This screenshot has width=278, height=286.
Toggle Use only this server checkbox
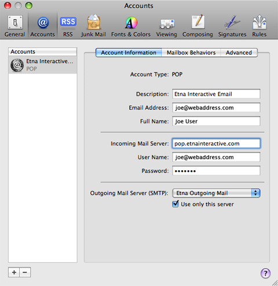pos(175,204)
